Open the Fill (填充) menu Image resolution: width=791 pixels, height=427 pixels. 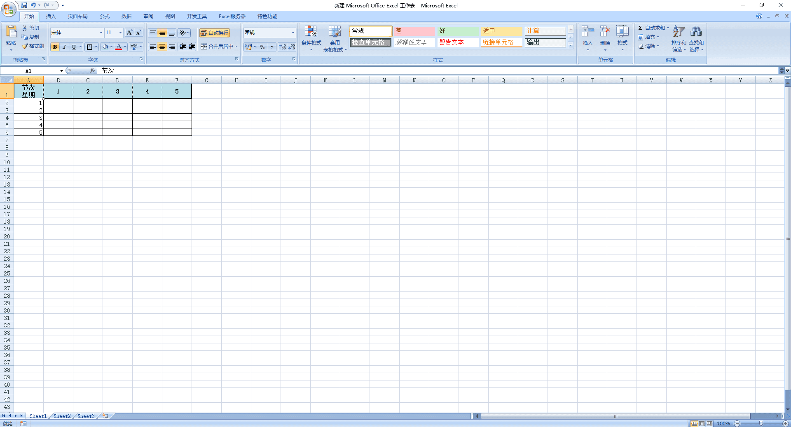(x=648, y=37)
